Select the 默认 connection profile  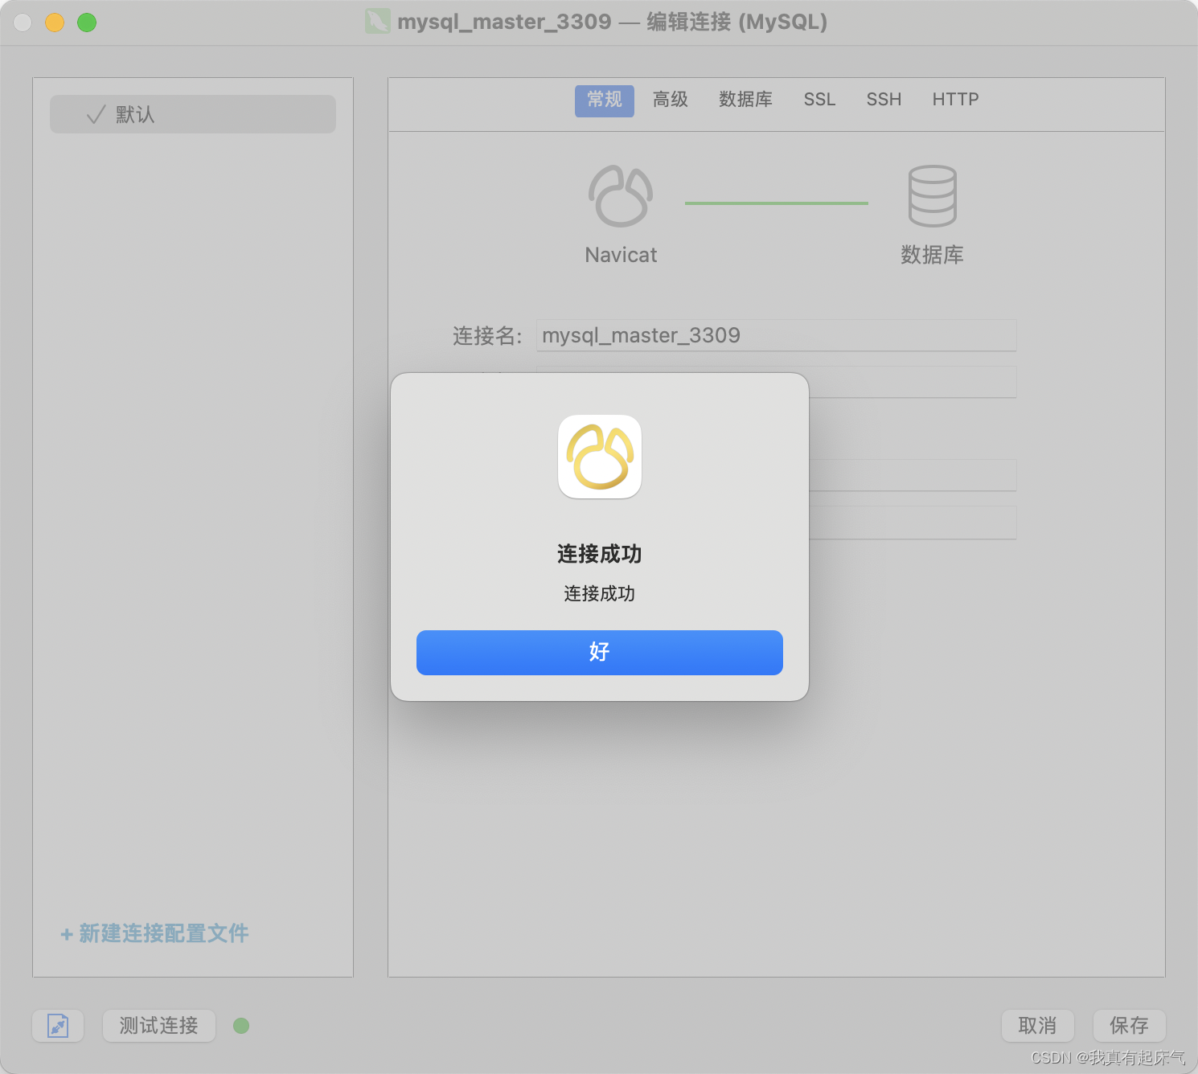click(x=193, y=114)
